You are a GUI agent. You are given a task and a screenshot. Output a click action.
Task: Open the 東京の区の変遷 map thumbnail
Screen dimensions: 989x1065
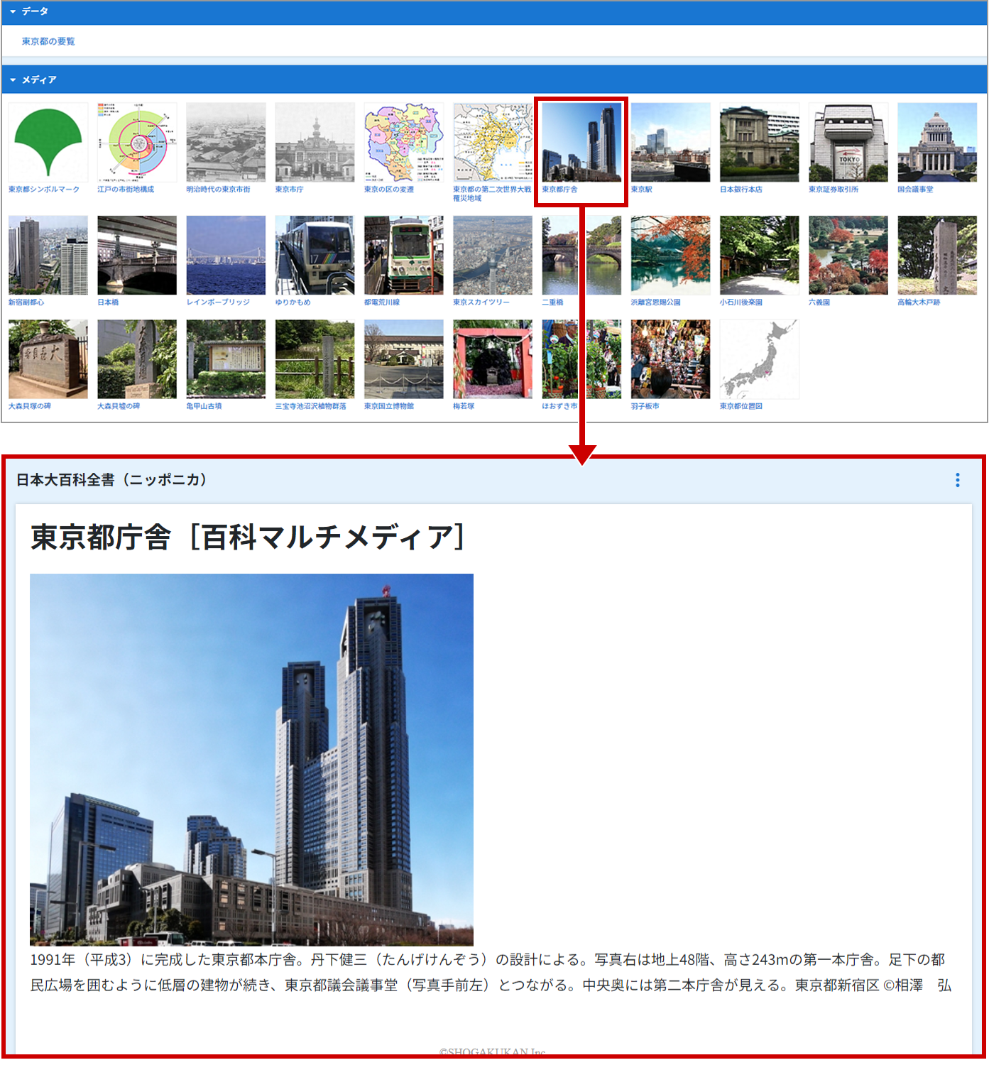point(404,142)
